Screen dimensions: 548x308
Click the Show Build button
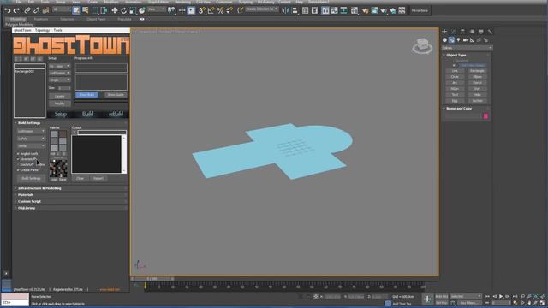86,95
